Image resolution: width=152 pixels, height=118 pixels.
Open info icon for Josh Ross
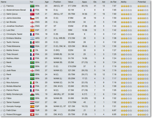(x=4, y=70)
